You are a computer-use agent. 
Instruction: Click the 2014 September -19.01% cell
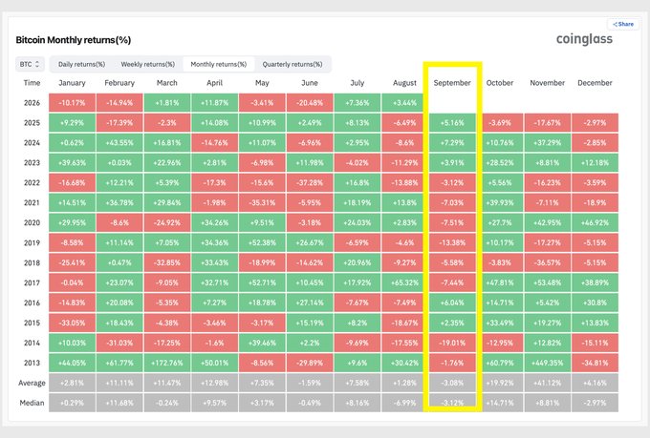[x=452, y=343]
